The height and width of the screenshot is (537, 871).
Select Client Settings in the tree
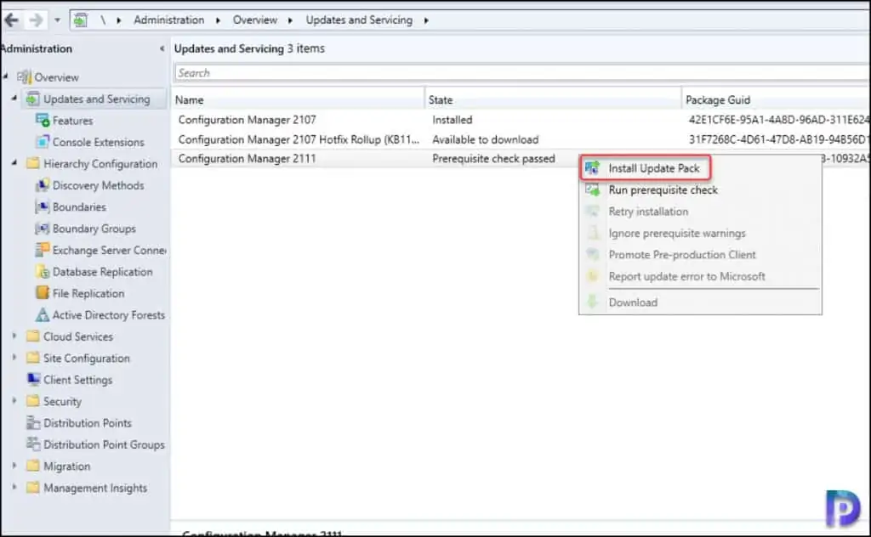click(77, 380)
